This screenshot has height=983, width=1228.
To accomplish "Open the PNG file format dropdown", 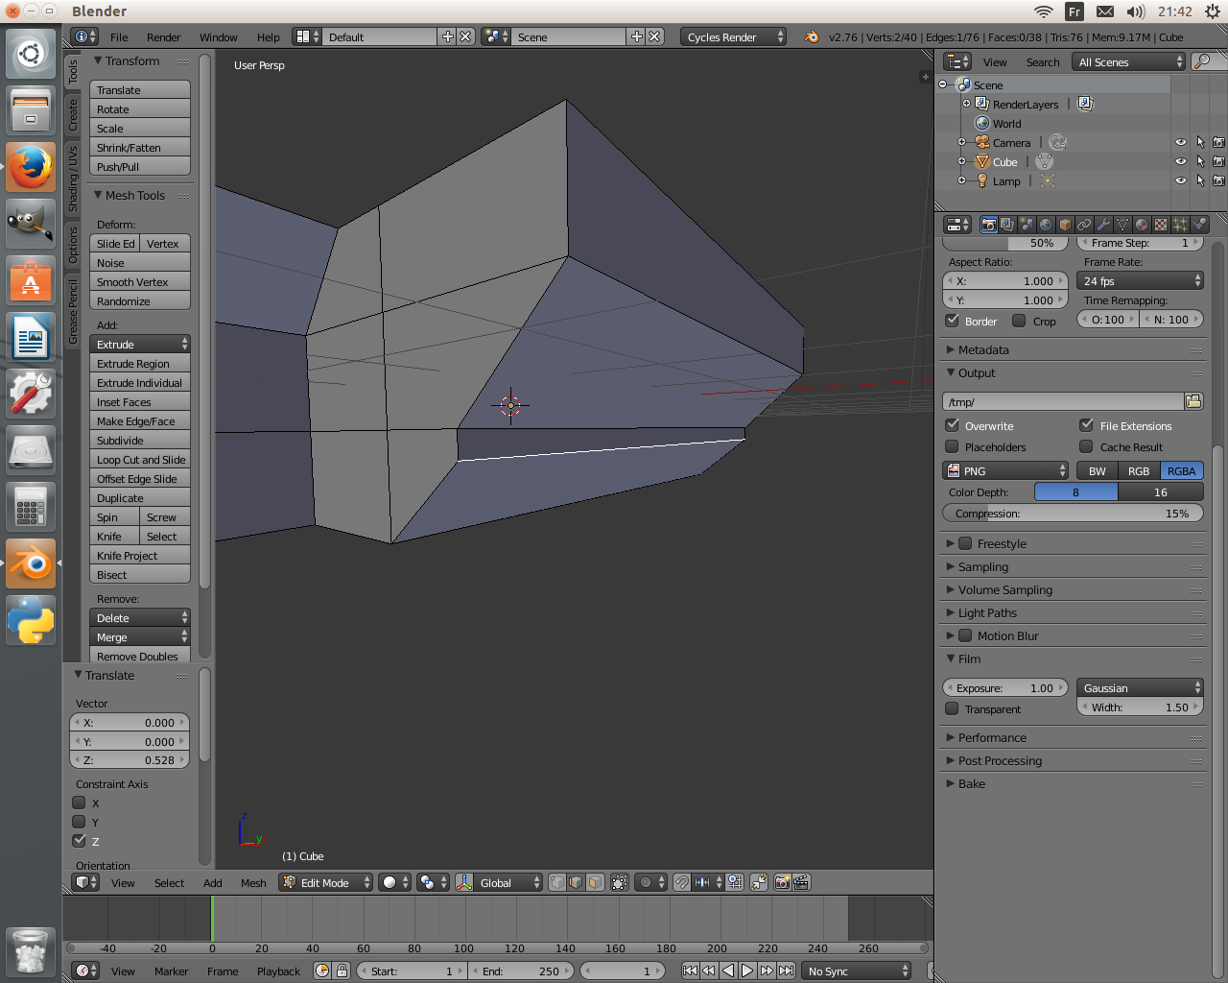I will [x=1006, y=470].
